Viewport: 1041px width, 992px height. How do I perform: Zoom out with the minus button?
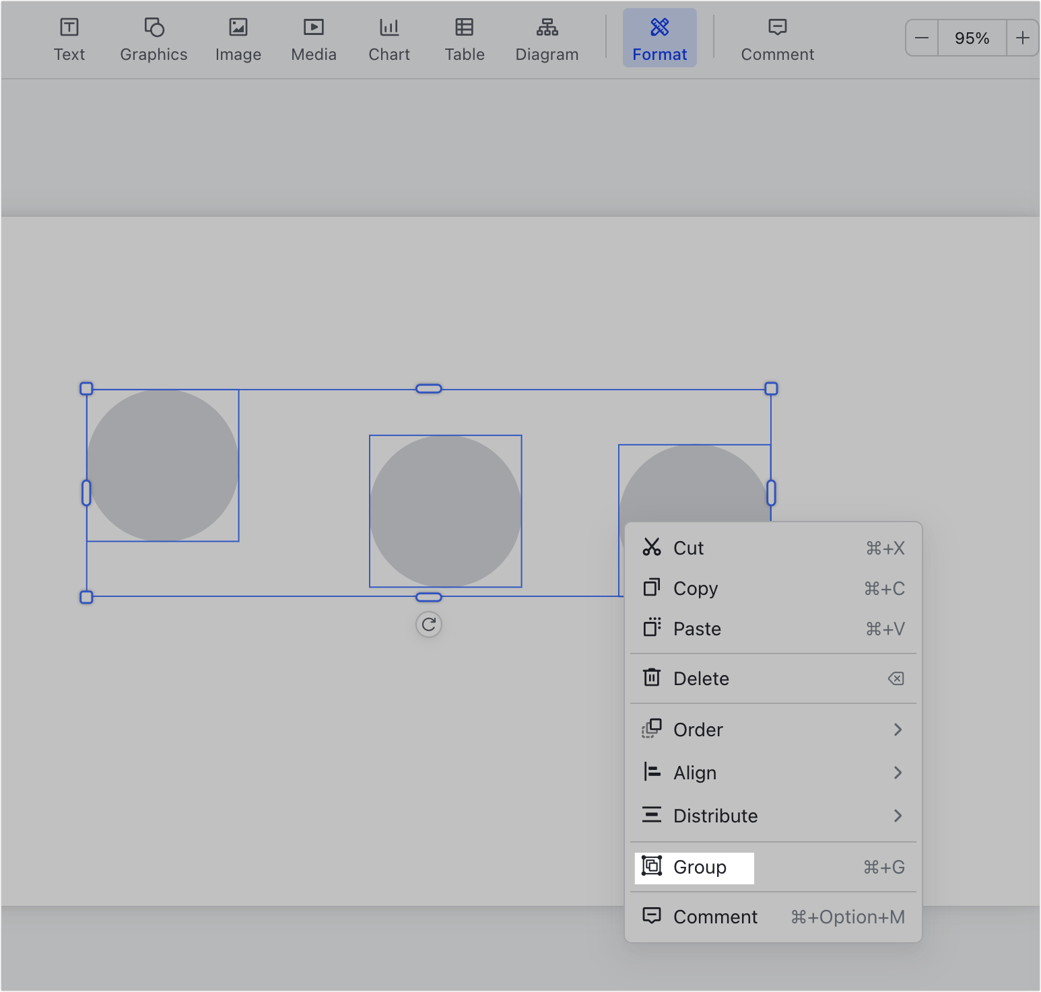[921, 38]
